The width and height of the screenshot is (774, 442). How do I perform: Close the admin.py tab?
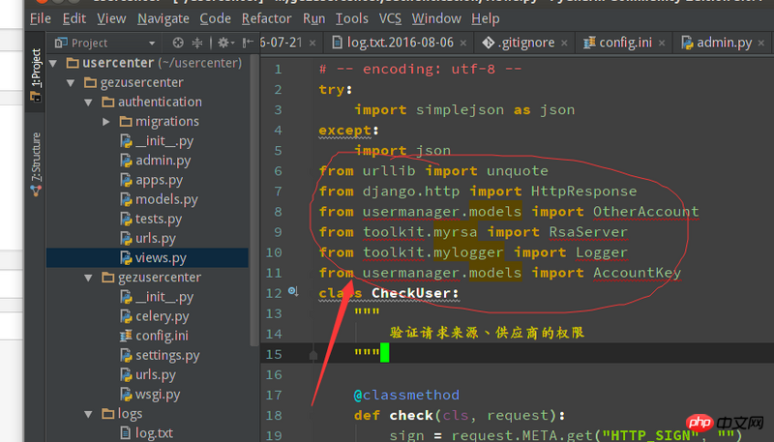pos(761,44)
